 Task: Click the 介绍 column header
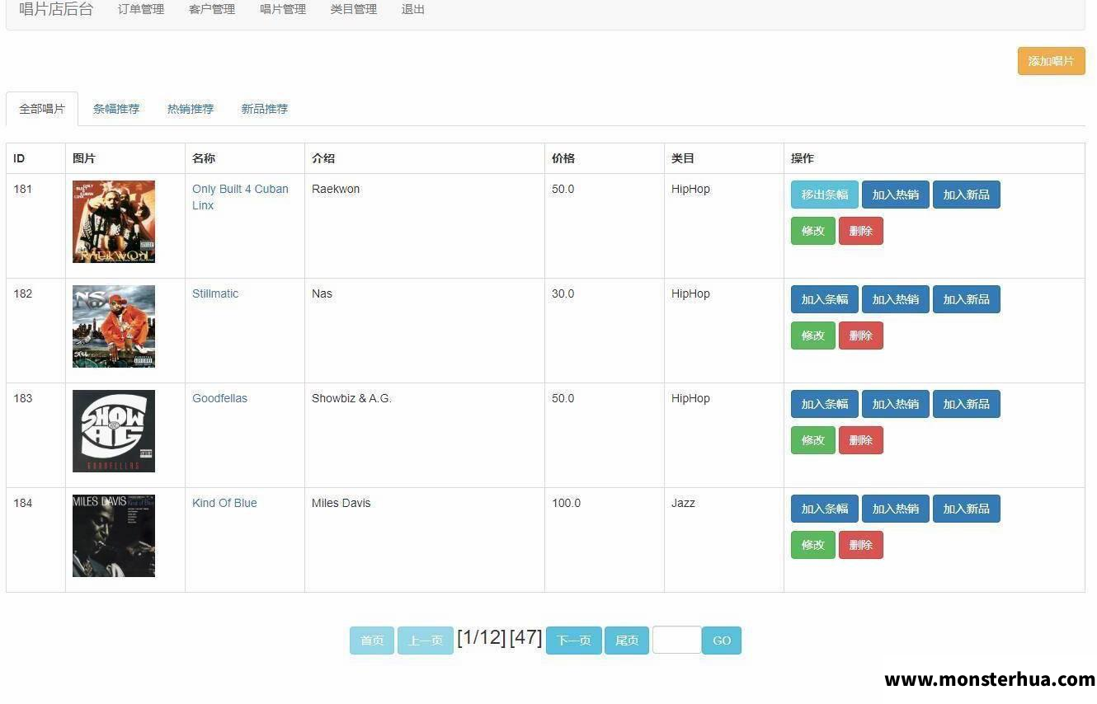[x=425, y=158]
